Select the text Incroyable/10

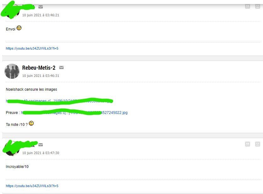pos(17,167)
